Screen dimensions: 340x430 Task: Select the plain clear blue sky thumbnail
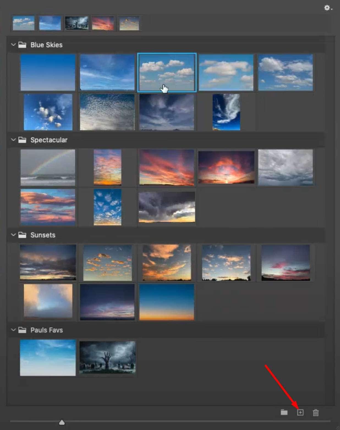point(48,72)
